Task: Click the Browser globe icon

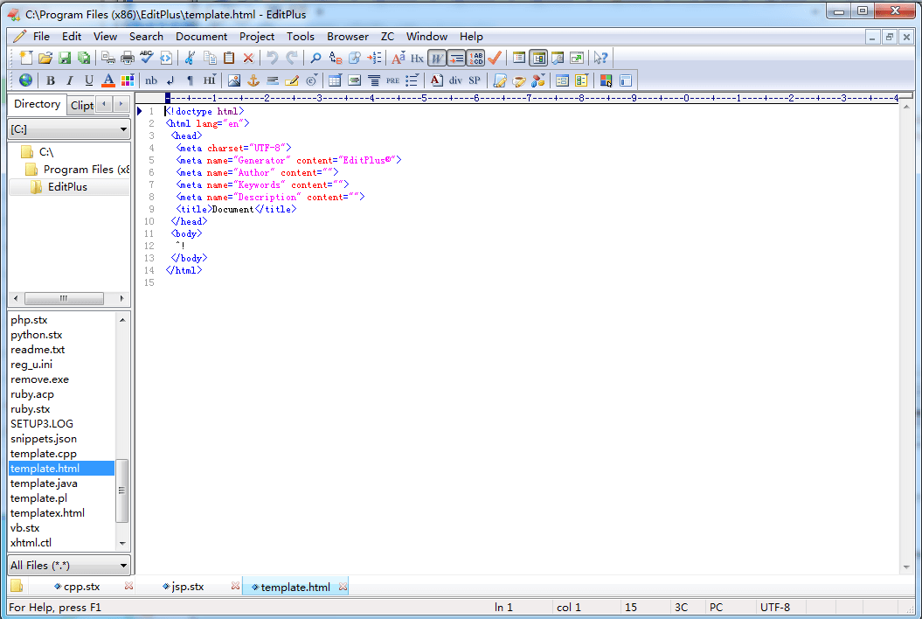Action: (25, 80)
